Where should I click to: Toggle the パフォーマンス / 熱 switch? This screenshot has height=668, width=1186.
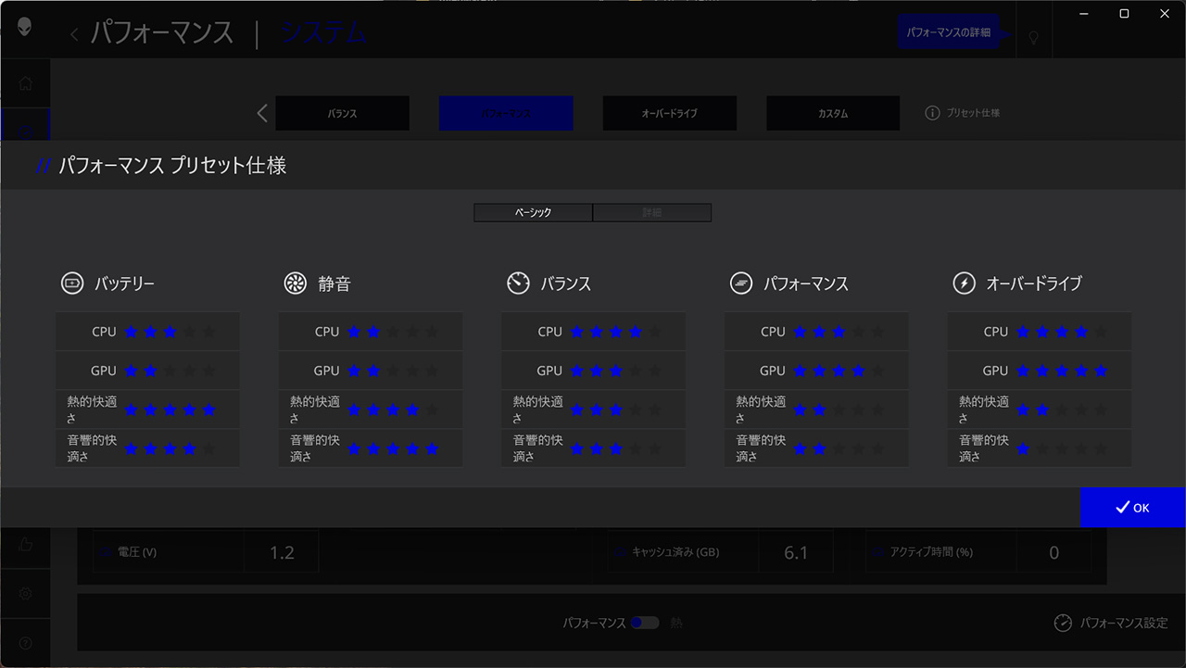[x=645, y=623]
